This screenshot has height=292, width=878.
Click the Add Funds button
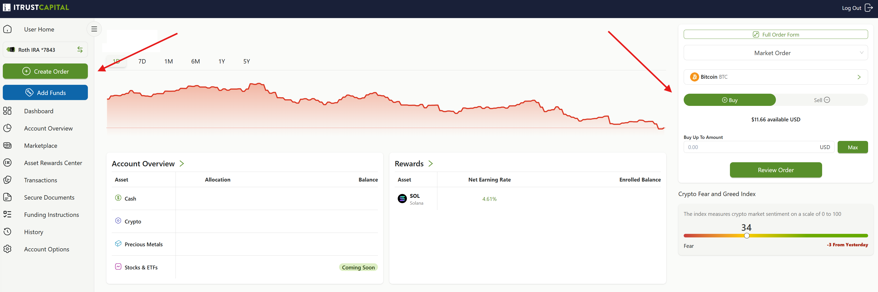pyautogui.click(x=45, y=93)
